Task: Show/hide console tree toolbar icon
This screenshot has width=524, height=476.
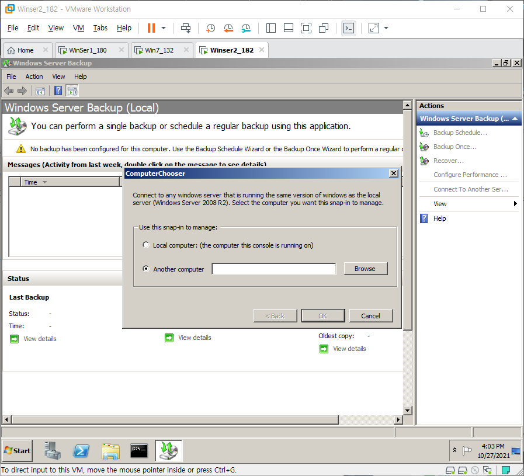Action: (x=40, y=91)
